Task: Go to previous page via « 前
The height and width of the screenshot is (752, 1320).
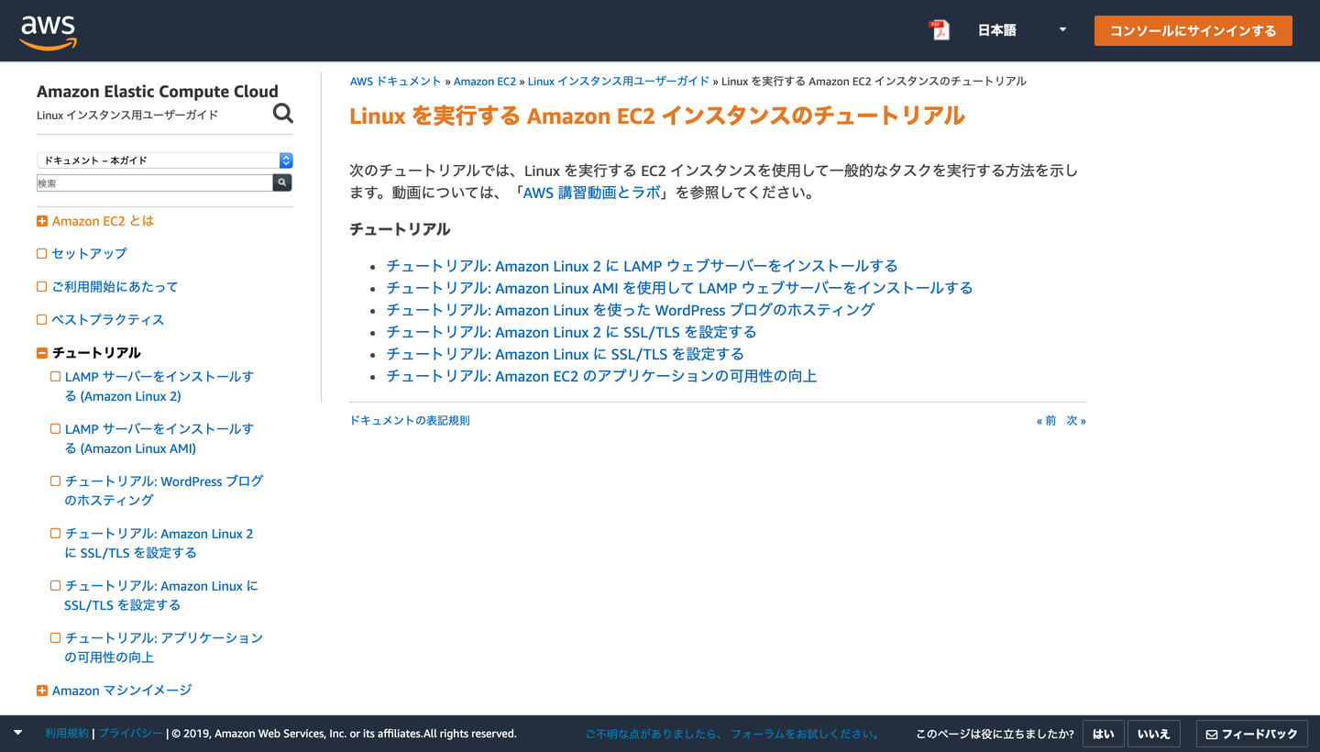Action: 1046,421
